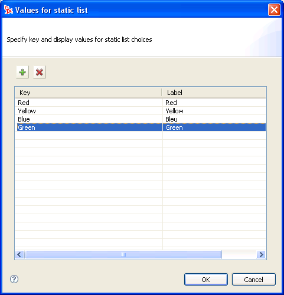Click the Label column header

214,93
